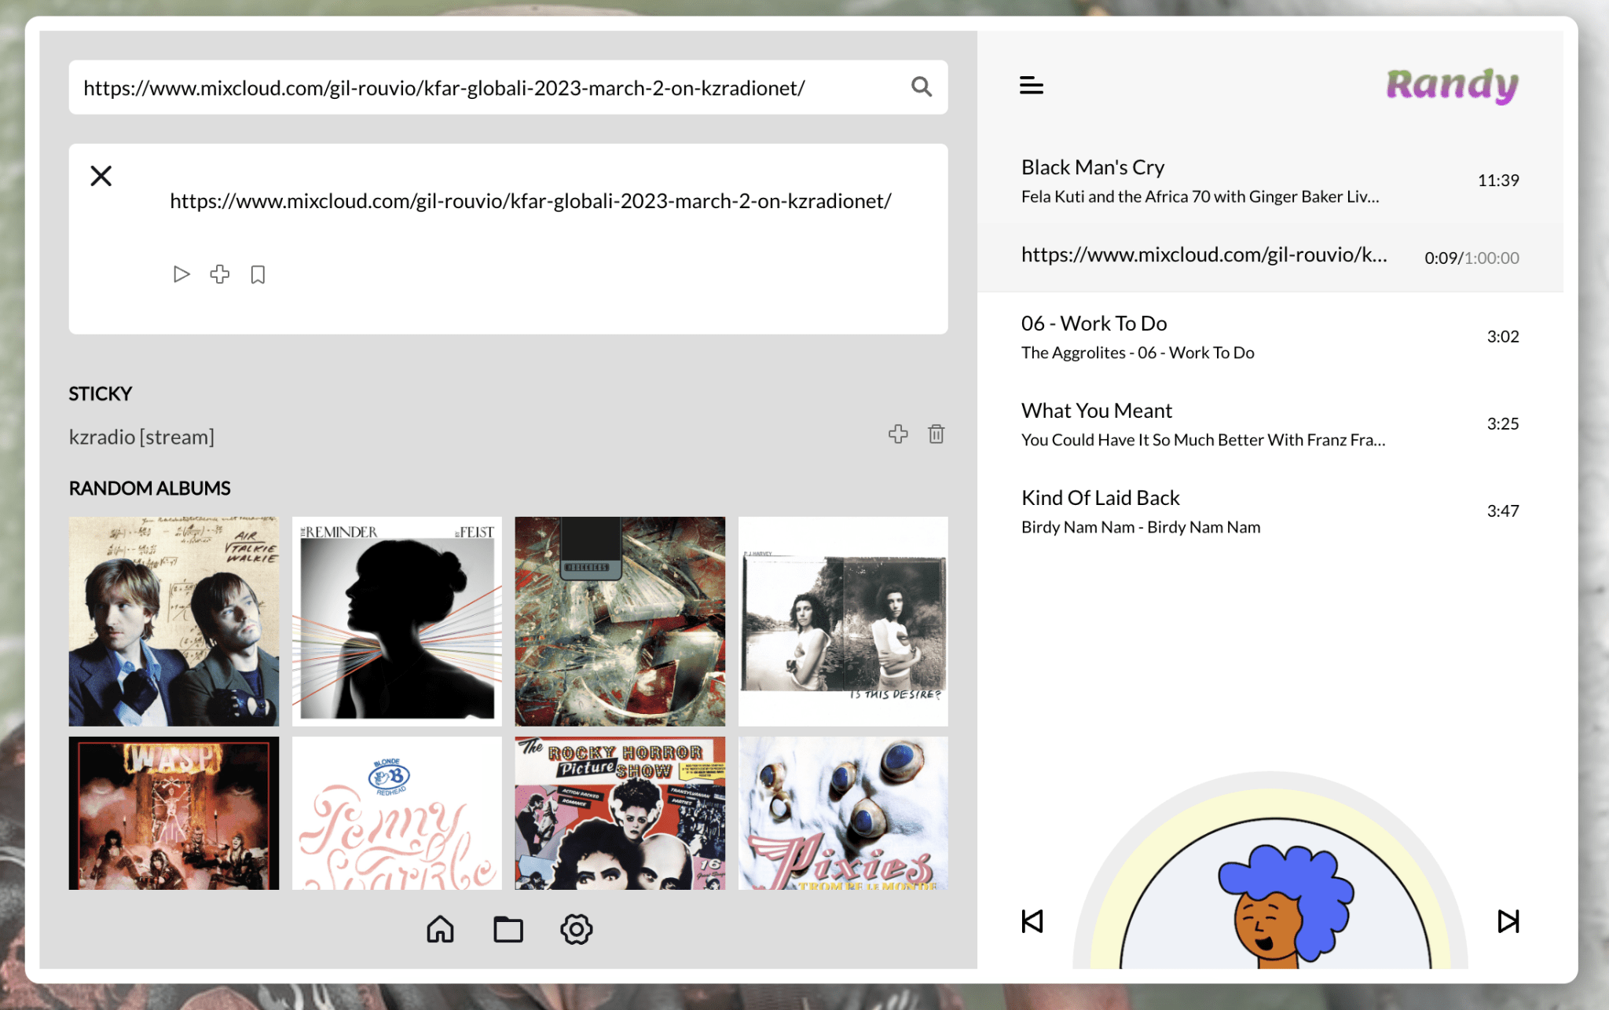The height and width of the screenshot is (1010, 1609).
Task: Add mixcloud result to queue
Action: click(x=220, y=274)
